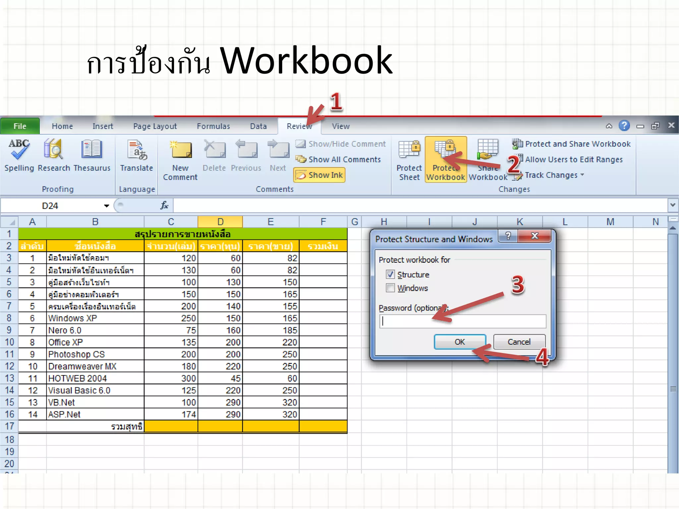Click inside the formula bar
Viewport: 679px width, 509px height.
(420, 205)
